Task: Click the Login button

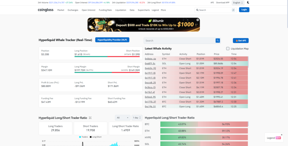Action: 244,10
